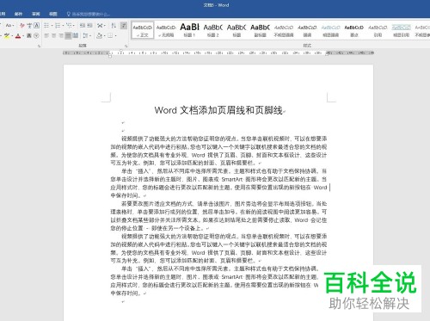Apply the 副标题 style
This screenshot has height=321, width=430.
(x=260, y=30)
